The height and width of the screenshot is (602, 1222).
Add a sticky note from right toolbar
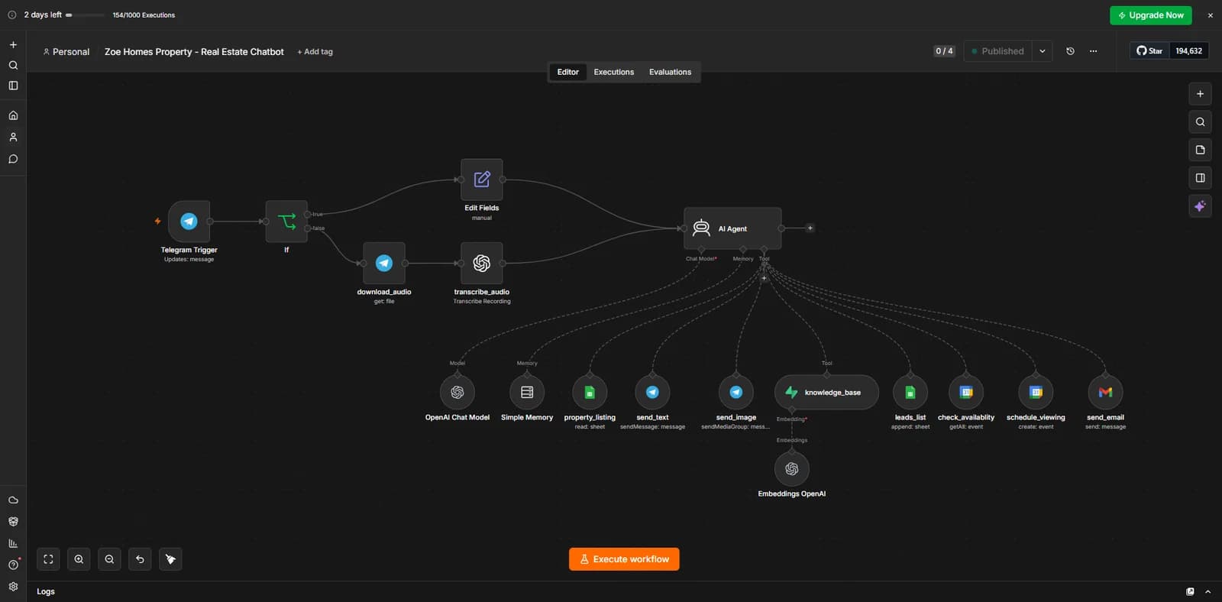pyautogui.click(x=1200, y=150)
